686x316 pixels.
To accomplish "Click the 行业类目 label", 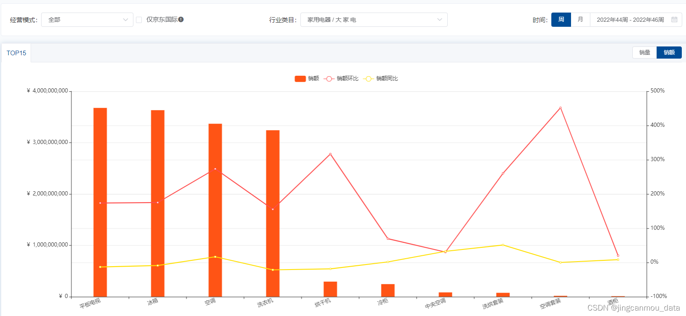I will pos(283,20).
